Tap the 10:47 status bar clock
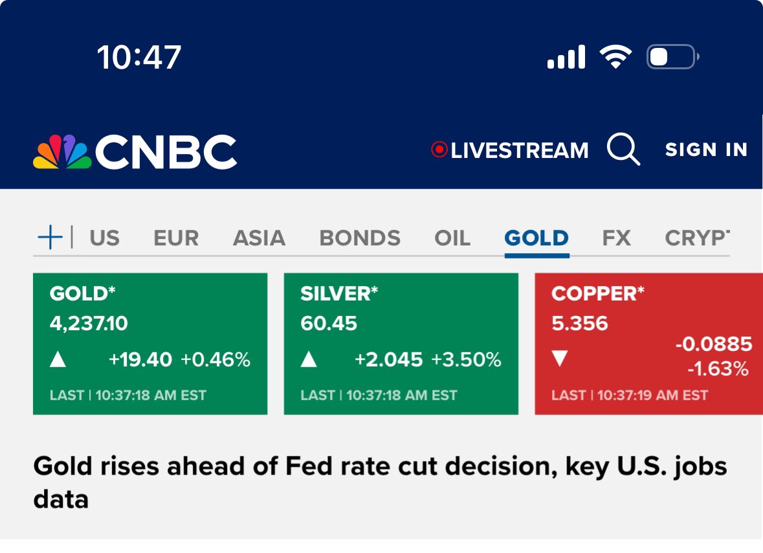Image resolution: width=763 pixels, height=553 pixels. 139,58
